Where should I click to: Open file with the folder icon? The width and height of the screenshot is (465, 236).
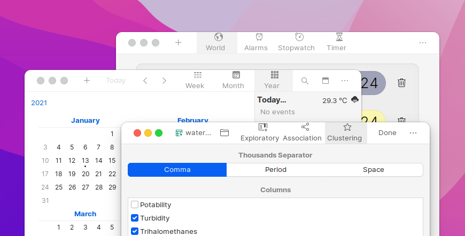pyautogui.click(x=224, y=133)
